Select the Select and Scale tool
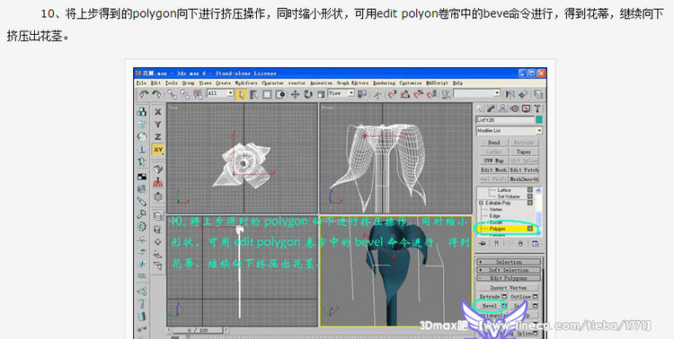Image resolution: width=674 pixels, height=339 pixels. click(320, 94)
